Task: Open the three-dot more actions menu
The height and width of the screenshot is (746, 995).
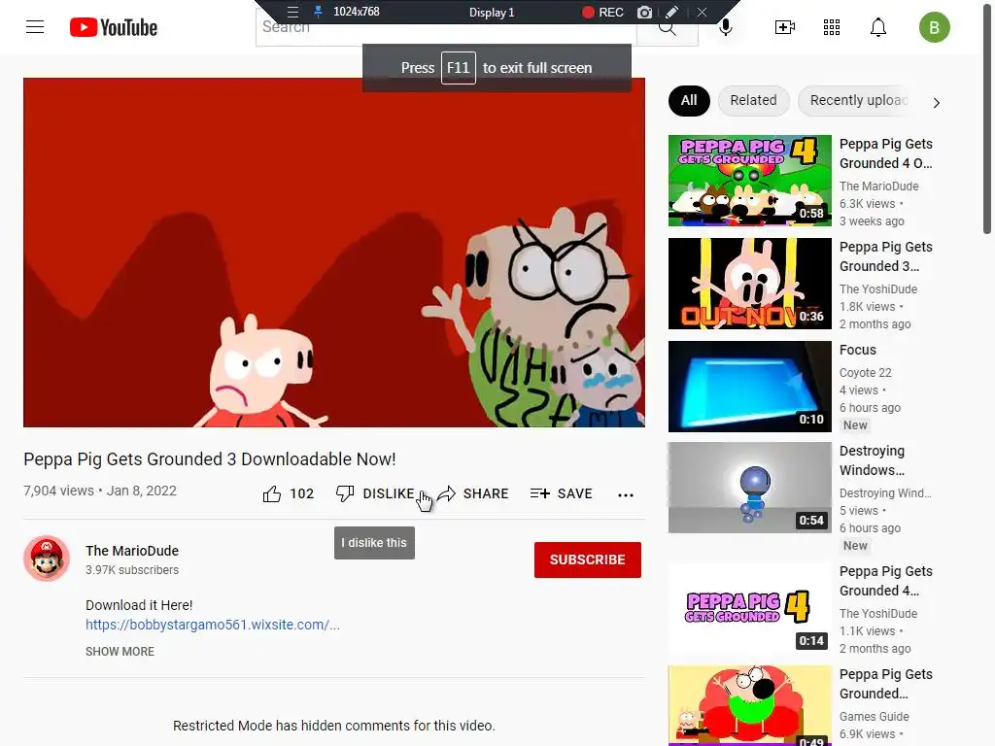Action: pos(626,494)
